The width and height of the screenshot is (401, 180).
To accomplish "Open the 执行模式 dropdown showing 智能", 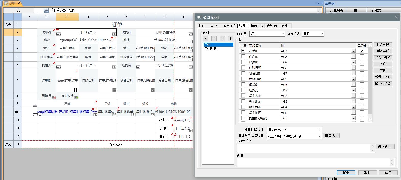I will click(x=313, y=34).
